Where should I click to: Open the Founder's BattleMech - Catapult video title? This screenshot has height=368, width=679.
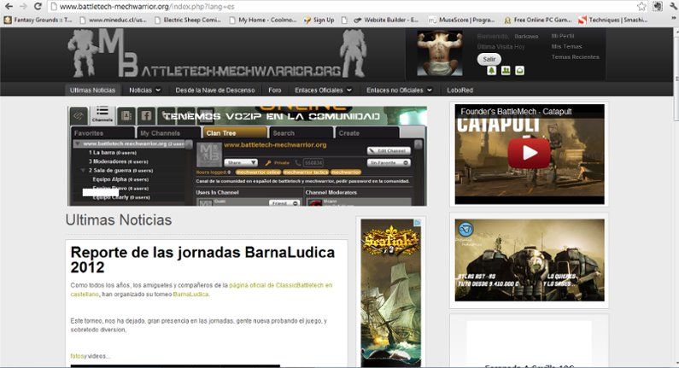click(x=516, y=111)
